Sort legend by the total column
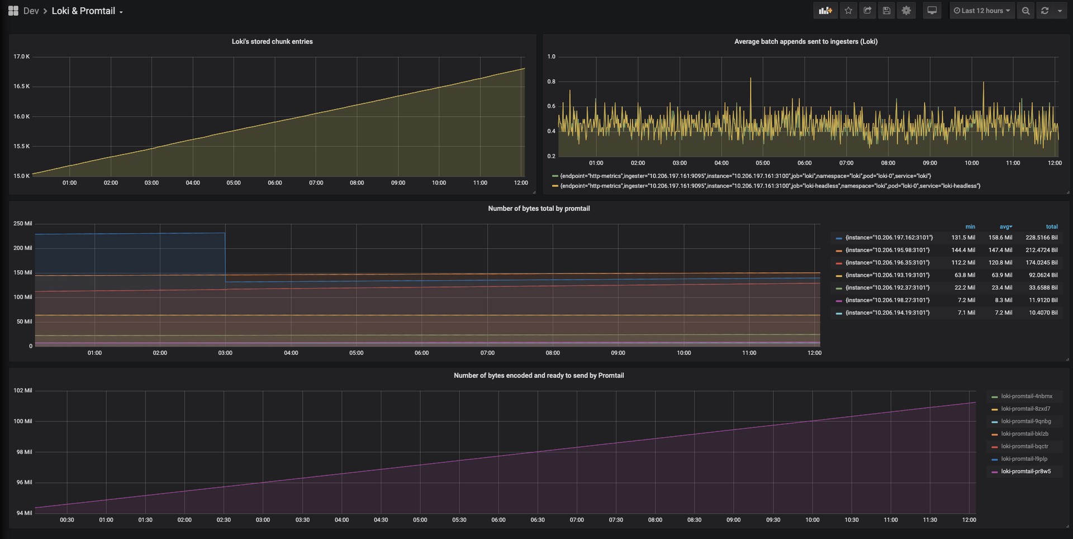This screenshot has width=1073, height=539. click(x=1051, y=227)
